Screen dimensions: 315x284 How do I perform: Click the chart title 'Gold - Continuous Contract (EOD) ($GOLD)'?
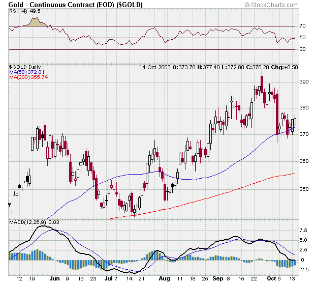click(75, 5)
